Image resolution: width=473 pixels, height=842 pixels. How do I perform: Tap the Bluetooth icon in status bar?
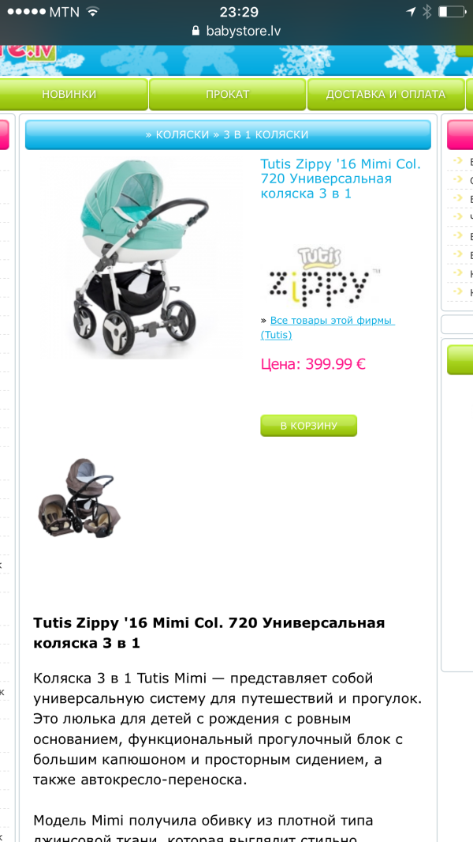[x=427, y=12]
